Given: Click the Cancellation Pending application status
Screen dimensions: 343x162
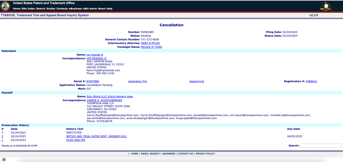Looking at the screenshot, I should coord(99,85).
